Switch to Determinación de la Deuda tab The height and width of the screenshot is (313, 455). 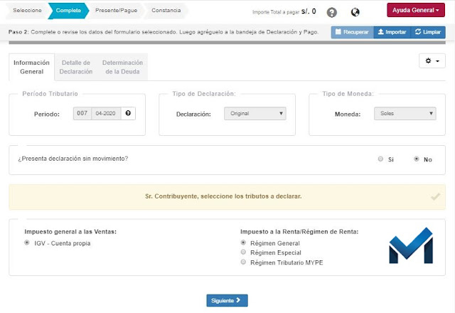(122, 67)
